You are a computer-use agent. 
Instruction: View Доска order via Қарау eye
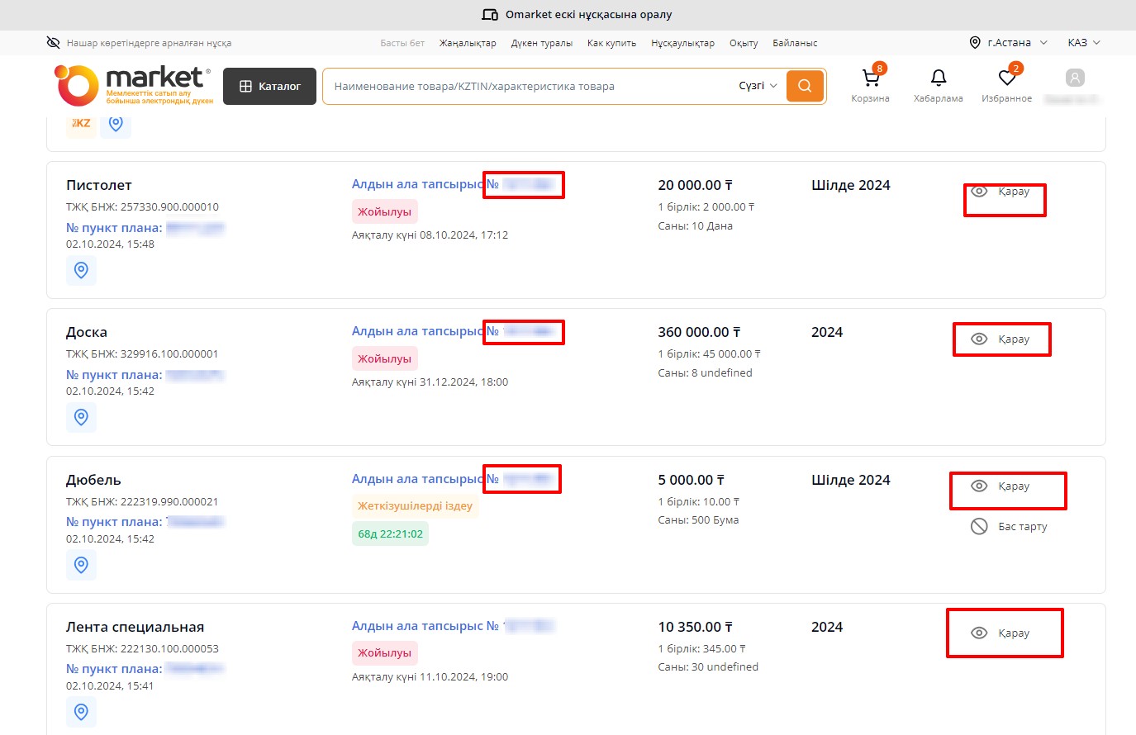[x=979, y=339]
